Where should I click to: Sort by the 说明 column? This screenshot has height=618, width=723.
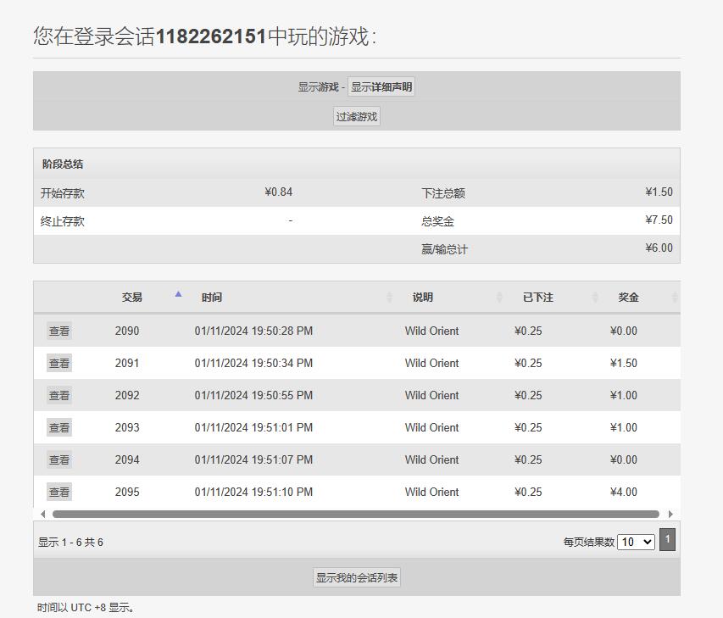tap(423, 298)
